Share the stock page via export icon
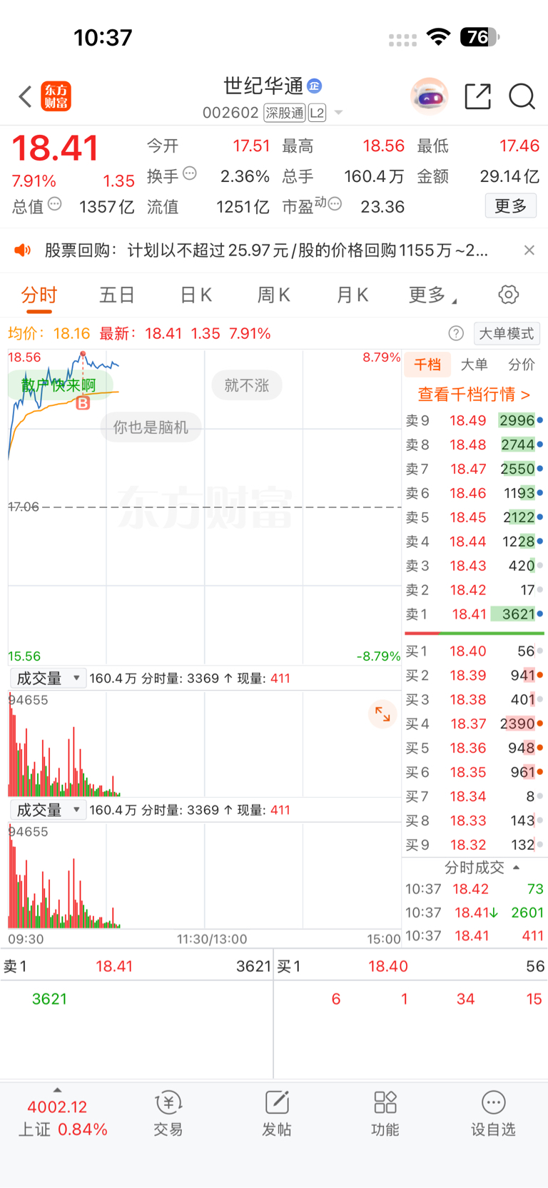The height and width of the screenshot is (1188, 548). click(477, 96)
